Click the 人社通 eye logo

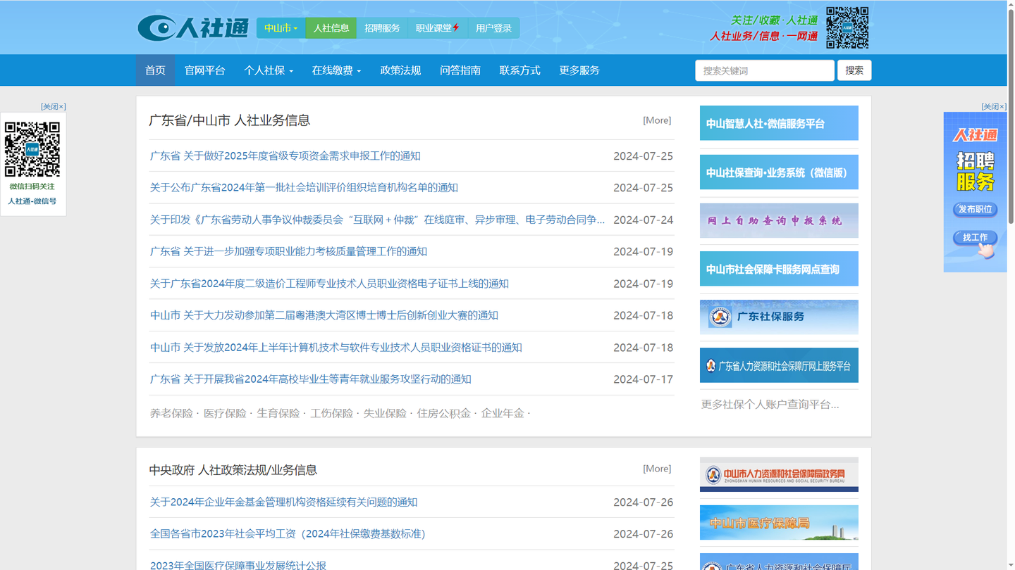point(192,28)
